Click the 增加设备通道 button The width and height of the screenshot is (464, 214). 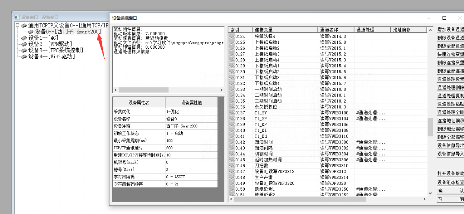(x=450, y=29)
